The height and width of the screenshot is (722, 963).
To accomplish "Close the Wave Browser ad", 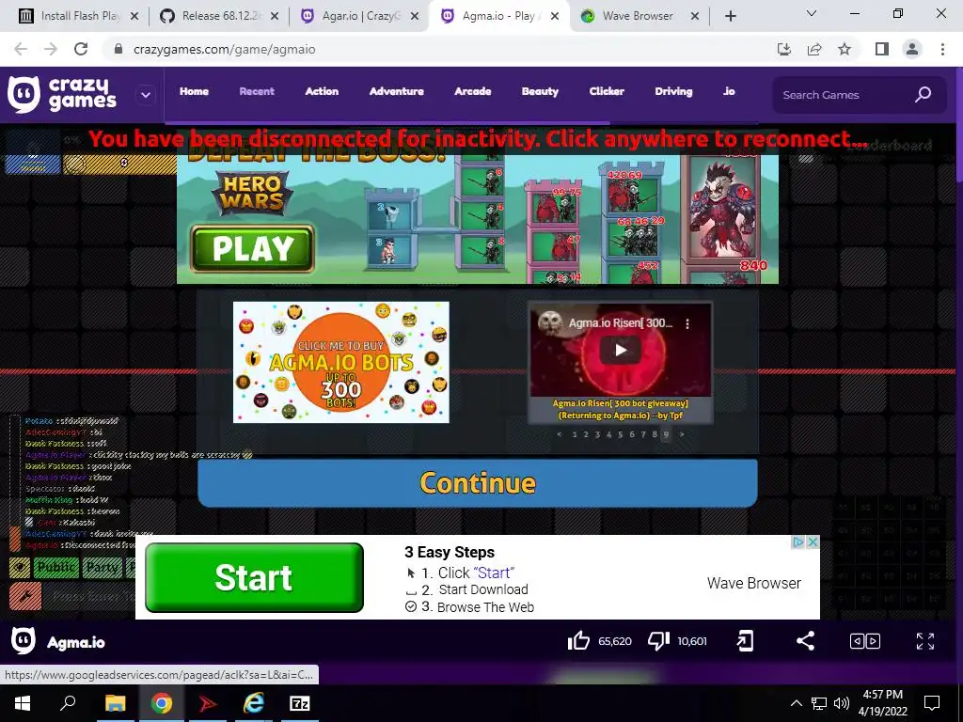I will click(813, 542).
